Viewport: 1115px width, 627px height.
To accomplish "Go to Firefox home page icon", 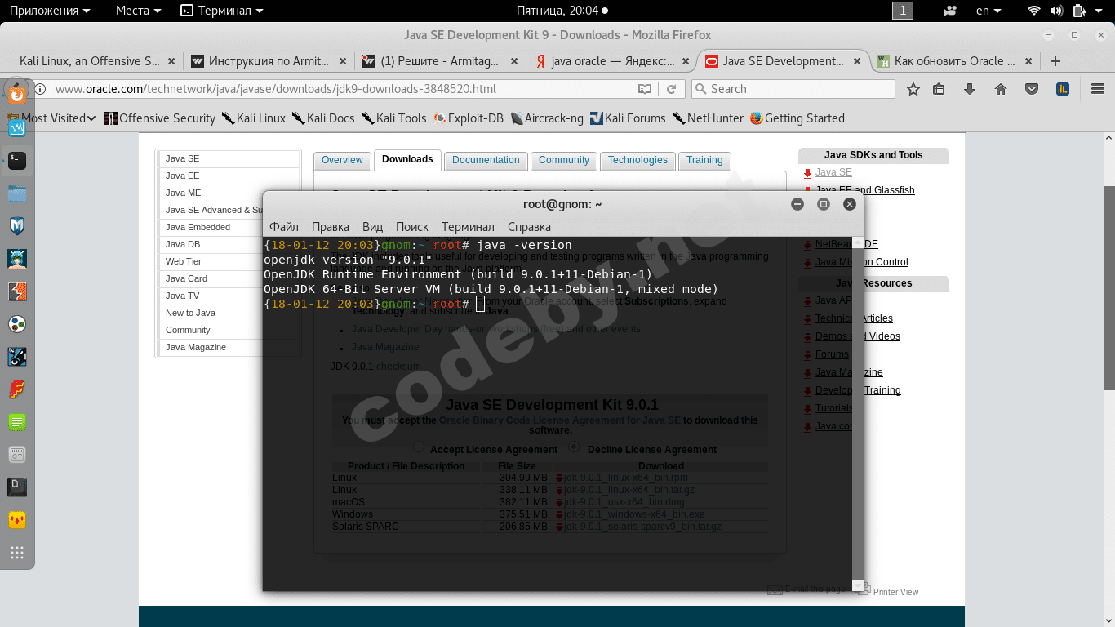I will [1001, 89].
